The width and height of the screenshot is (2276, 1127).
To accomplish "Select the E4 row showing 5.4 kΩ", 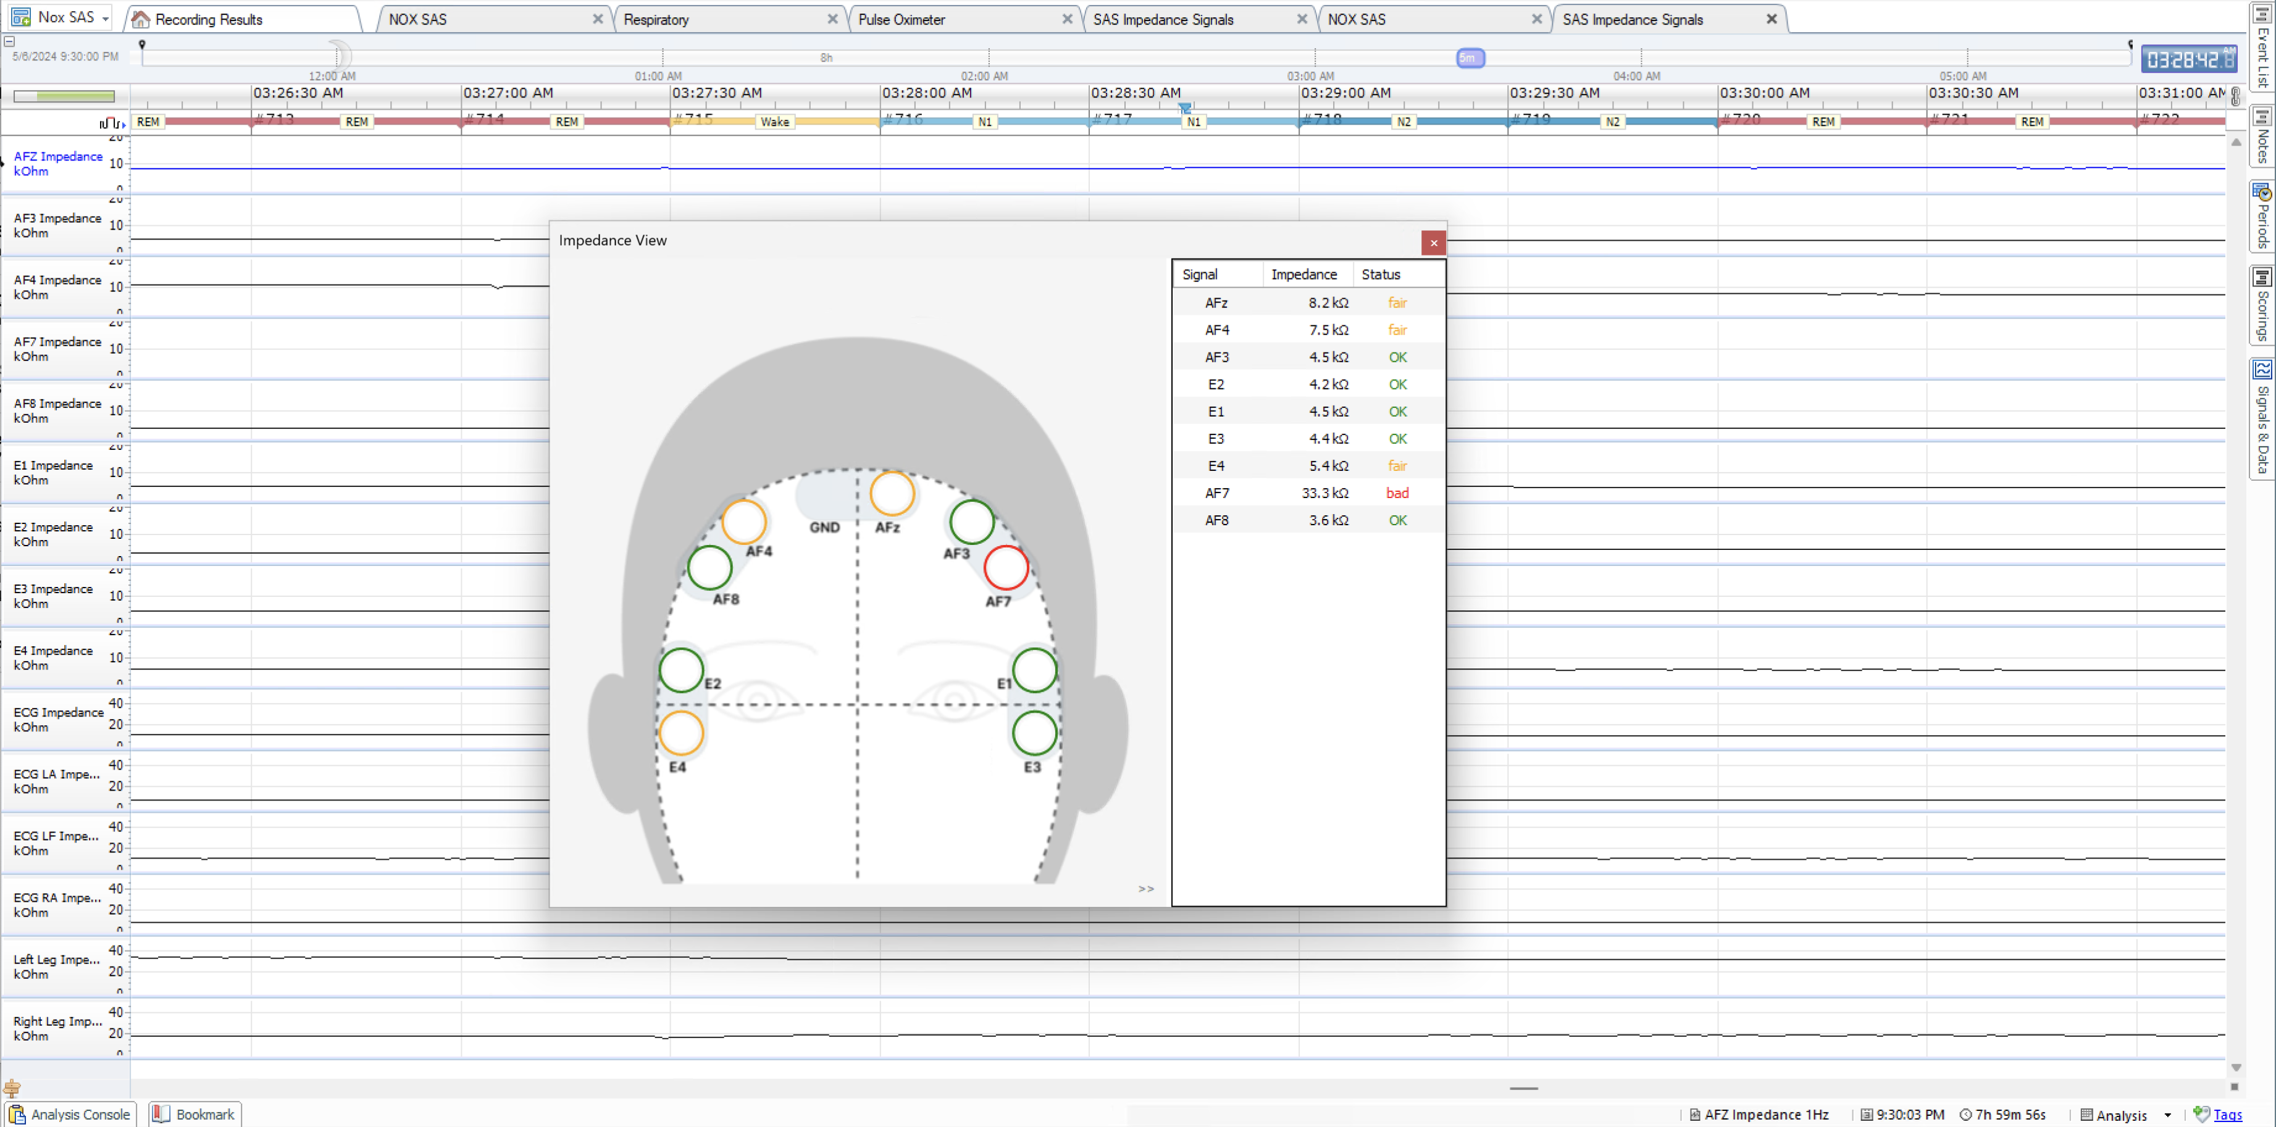I will click(x=1308, y=465).
